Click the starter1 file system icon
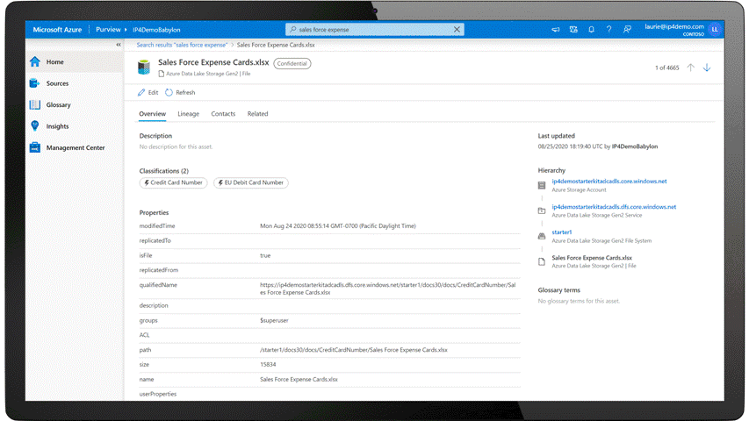749x421 pixels. point(542,236)
